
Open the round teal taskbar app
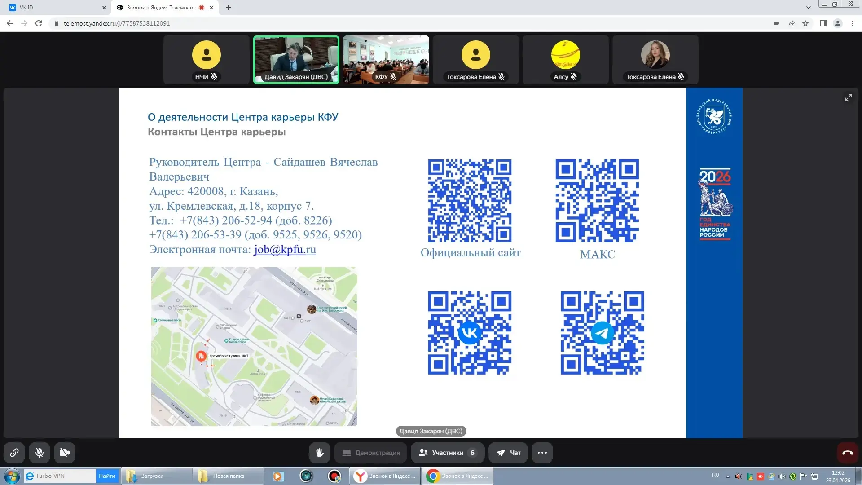[x=306, y=476]
